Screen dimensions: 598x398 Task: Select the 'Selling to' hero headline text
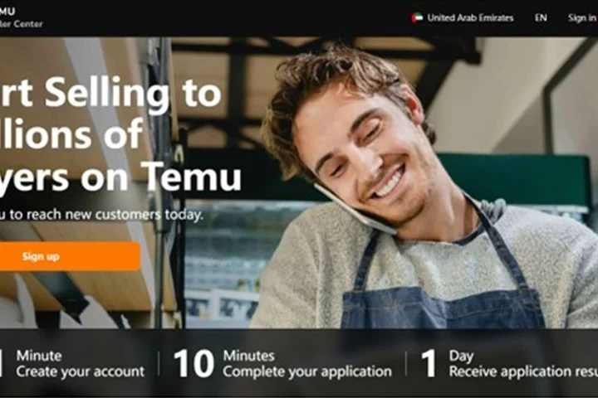point(133,93)
